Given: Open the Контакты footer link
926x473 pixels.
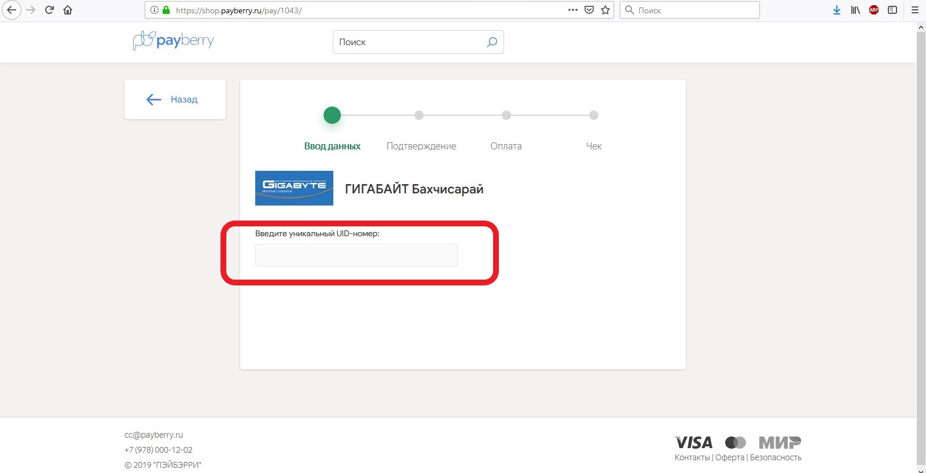Looking at the screenshot, I should (x=692, y=457).
